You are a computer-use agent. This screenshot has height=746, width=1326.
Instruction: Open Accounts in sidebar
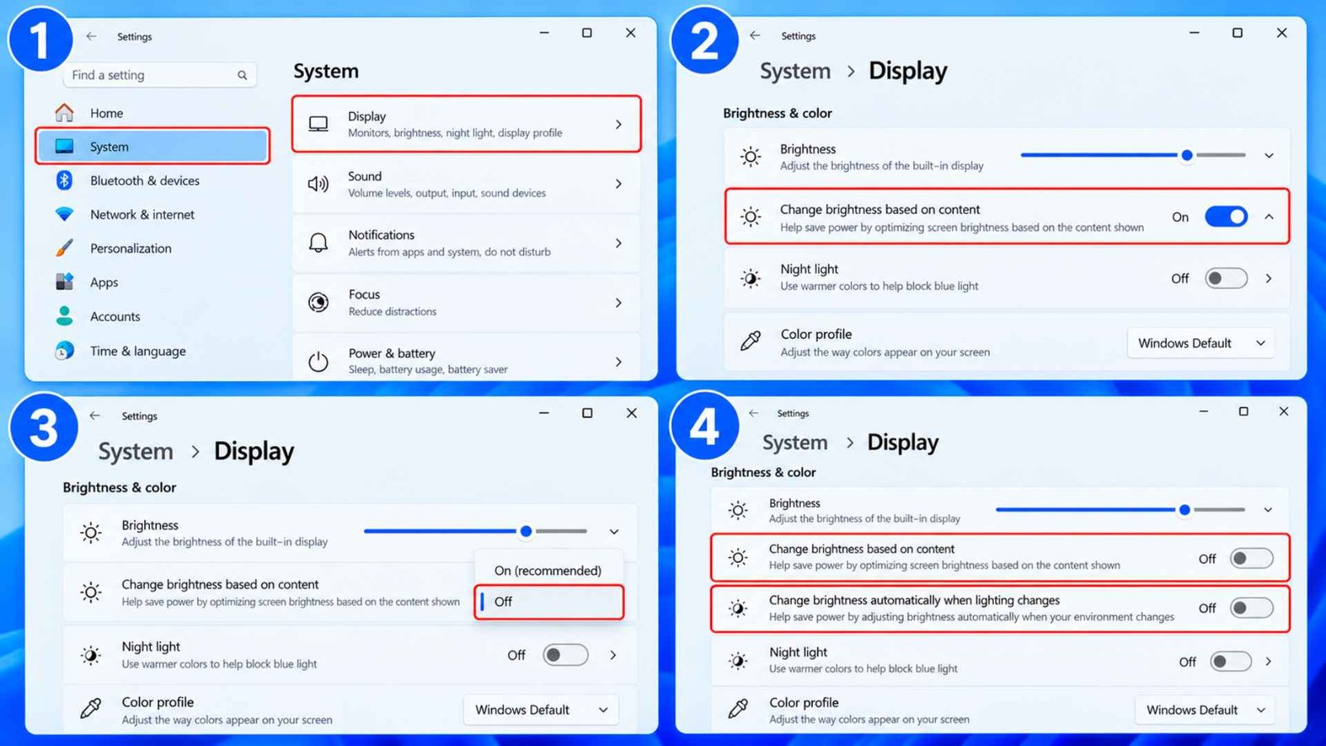[x=153, y=317]
